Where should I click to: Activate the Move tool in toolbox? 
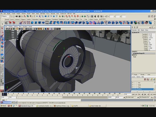(x=2, y=40)
